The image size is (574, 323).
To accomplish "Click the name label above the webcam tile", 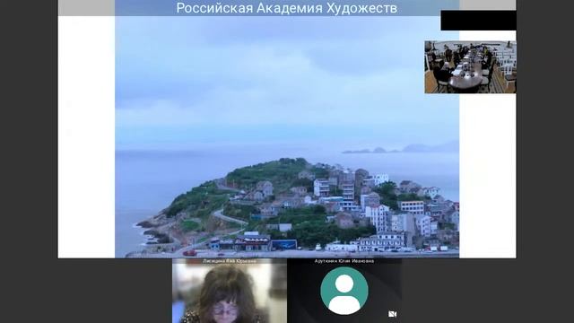I will pos(230,261).
